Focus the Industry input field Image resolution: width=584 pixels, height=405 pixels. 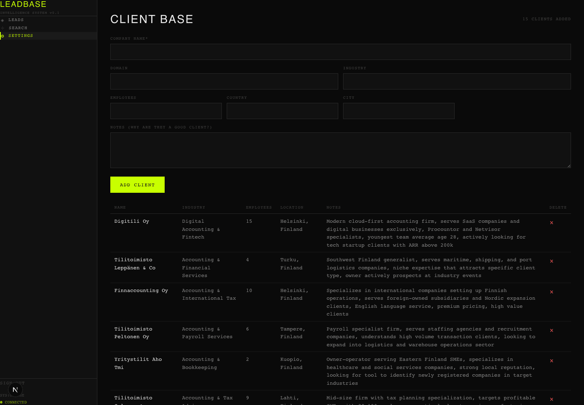[x=457, y=81]
